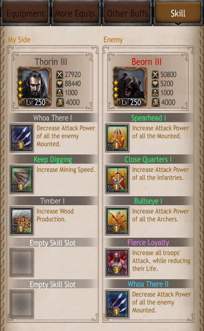The height and width of the screenshot is (331, 204).
Task: Tap the Timber I wood skill icon
Action: [x=22, y=221]
